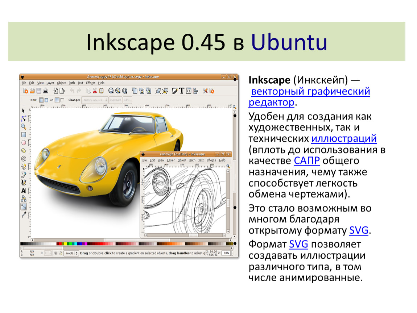Open the 'векторный графический редактор' link
The image size is (417, 313).
(309, 97)
